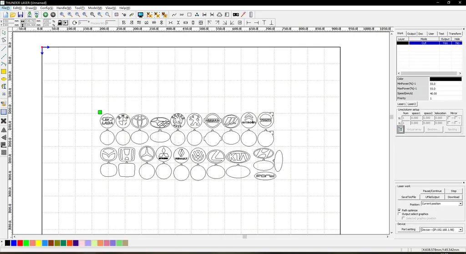466x254 pixels.
Task: Save the file with the floppy icon
Action: tap(20, 15)
